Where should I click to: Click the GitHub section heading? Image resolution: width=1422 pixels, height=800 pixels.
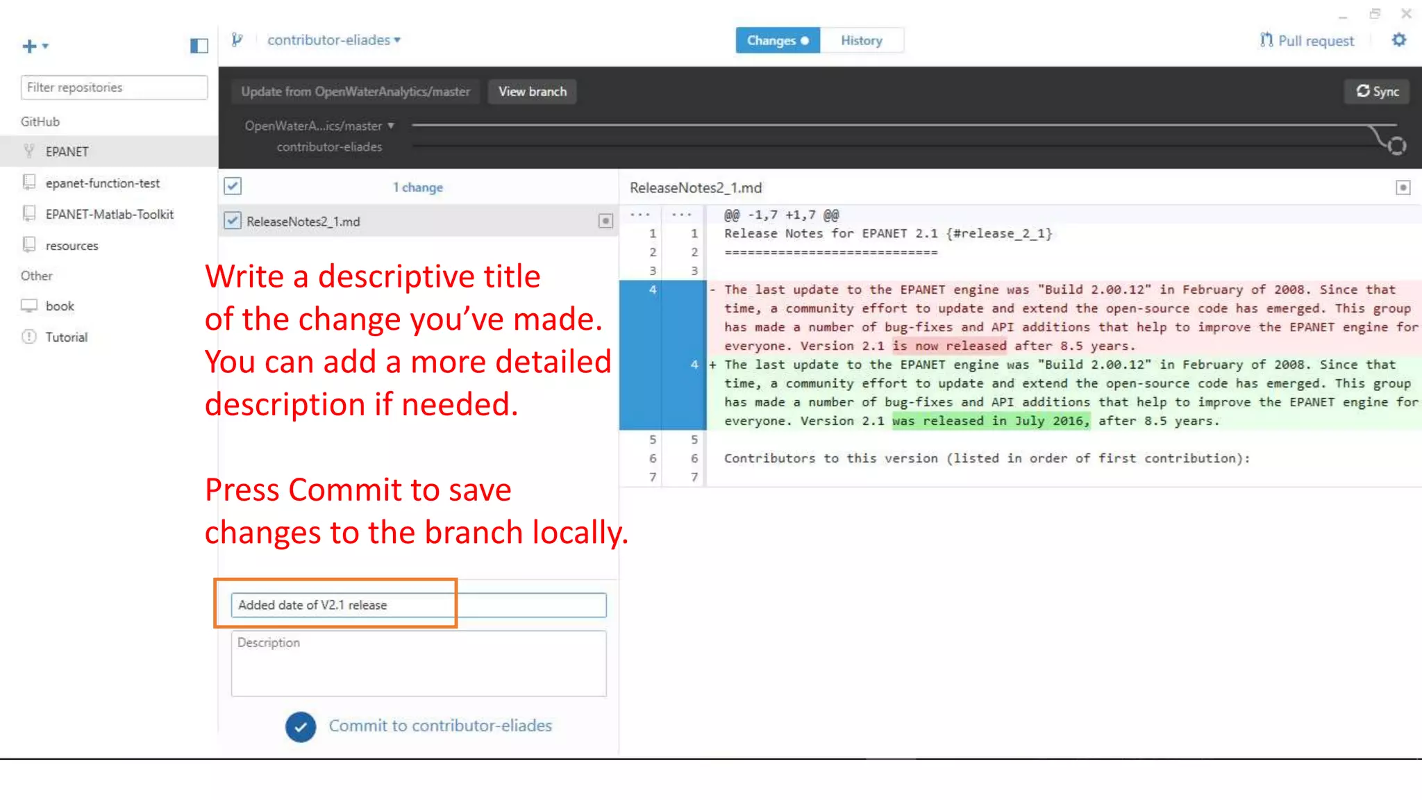point(40,122)
